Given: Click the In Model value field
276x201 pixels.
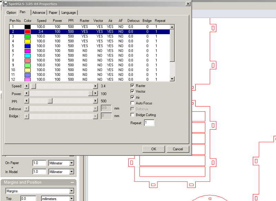Looking at the screenshot, I should (39, 172).
